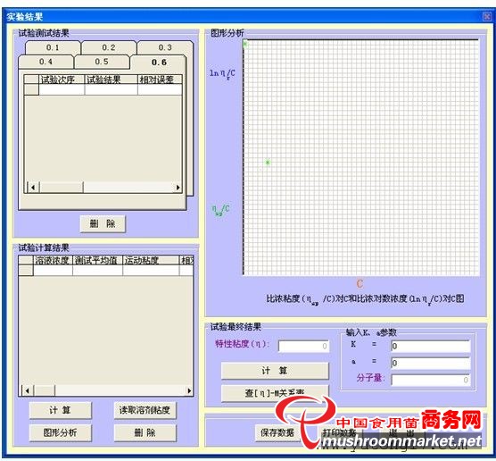Open 图形分析 graph analysis button
496x461 pixels.
pyautogui.click(x=60, y=432)
